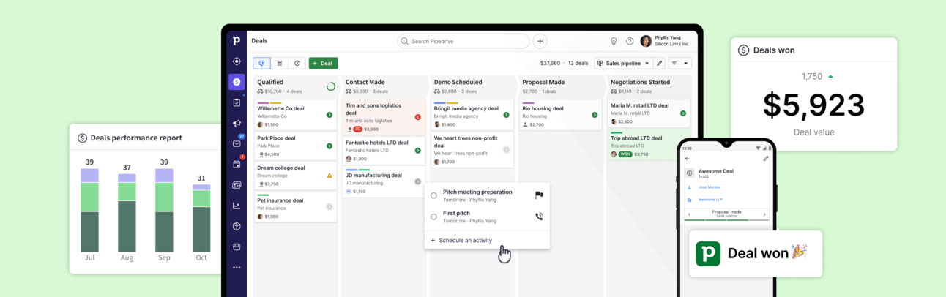Click the warning icon on Dream college deal
The width and height of the screenshot is (946, 297).
tap(329, 176)
